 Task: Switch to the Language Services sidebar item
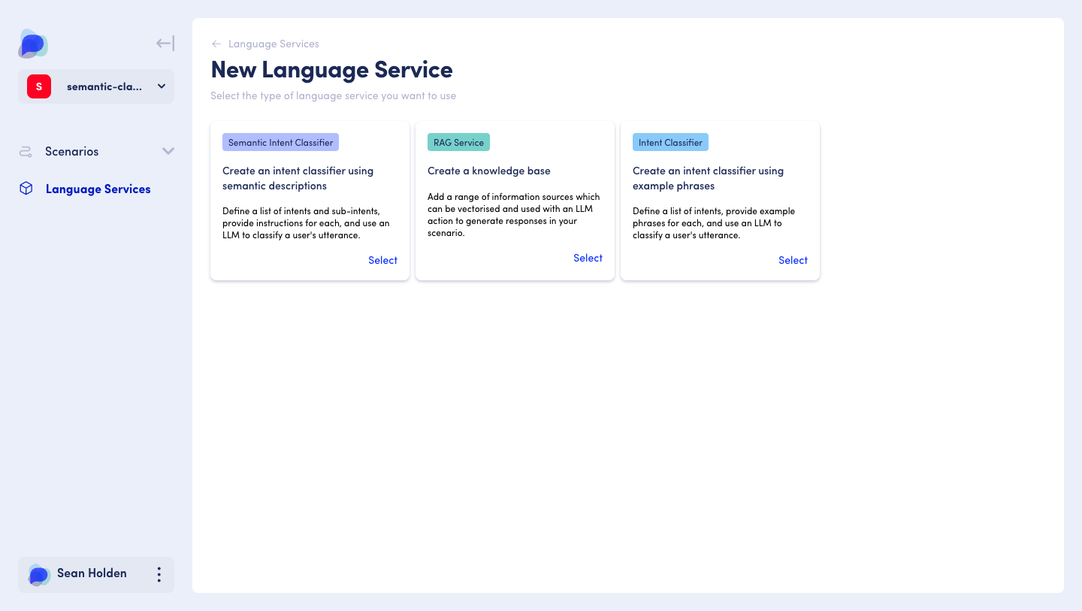tap(98, 189)
